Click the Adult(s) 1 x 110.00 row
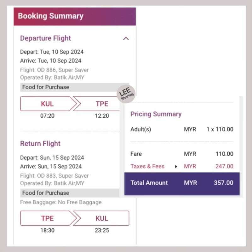Image resolution: width=252 pixels, height=252 pixels. pyautogui.click(x=182, y=129)
